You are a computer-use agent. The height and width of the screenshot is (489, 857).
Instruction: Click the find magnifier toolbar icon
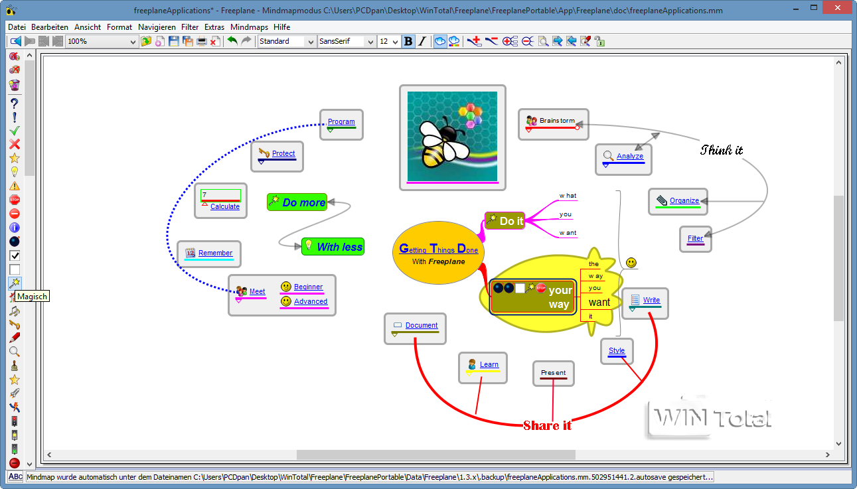543,41
